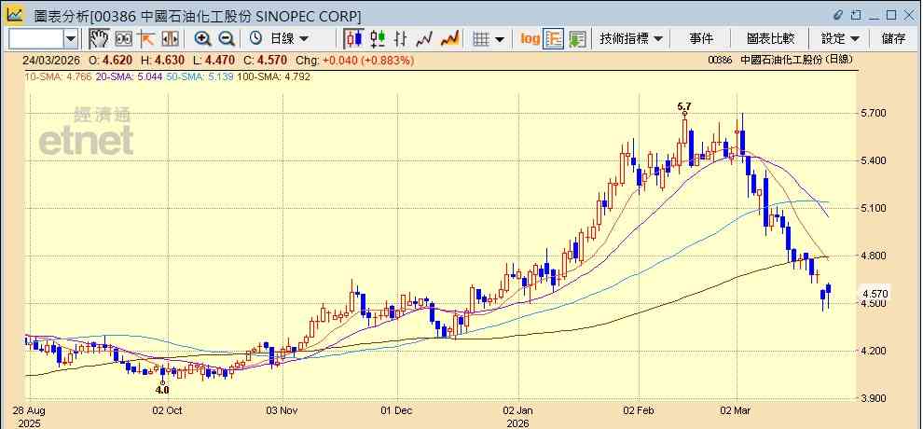This screenshot has height=429, width=923.
Task: Toggle the legend display icon
Action: [x=553, y=39]
